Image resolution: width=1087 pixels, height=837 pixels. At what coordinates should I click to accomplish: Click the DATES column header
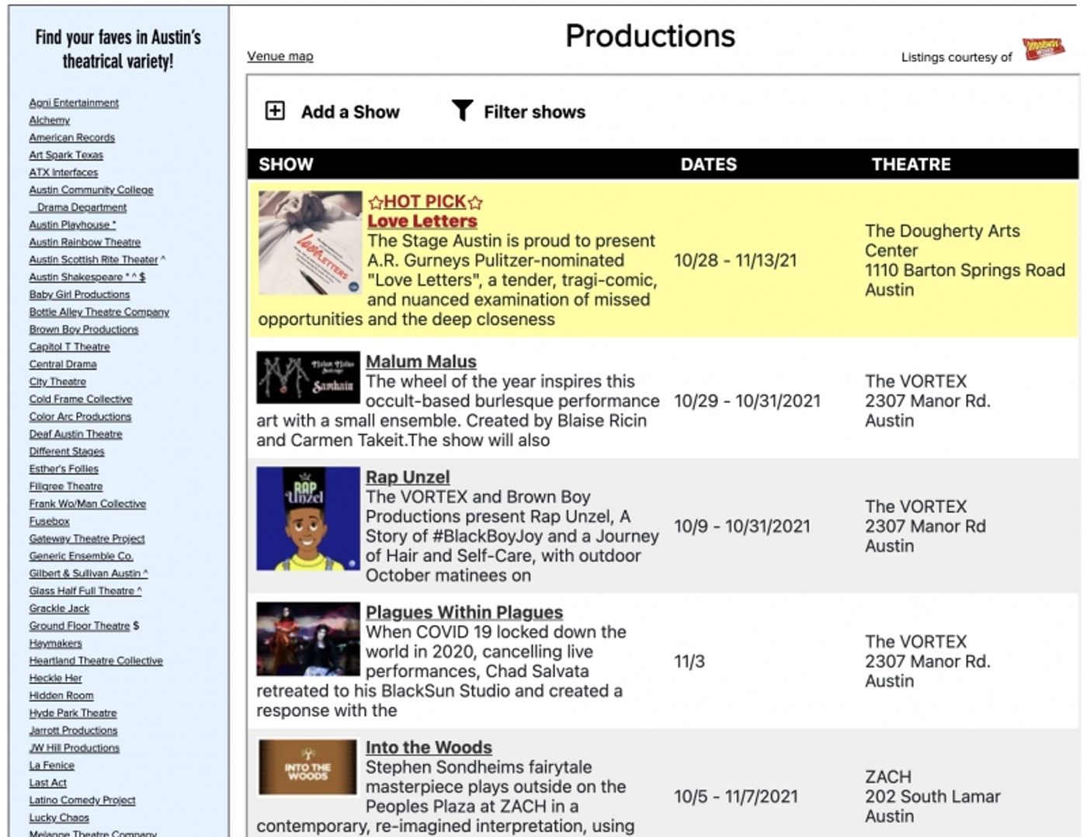coord(709,164)
